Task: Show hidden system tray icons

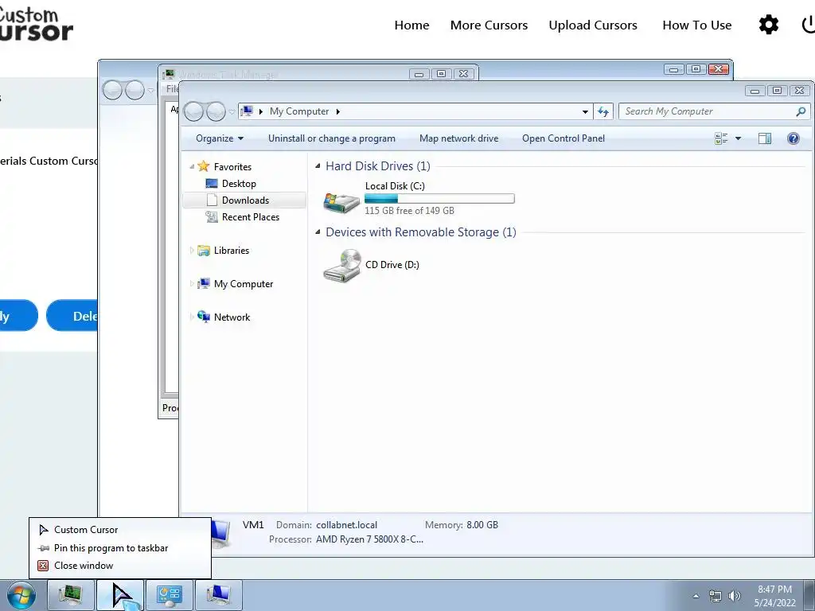Action: tap(696, 596)
